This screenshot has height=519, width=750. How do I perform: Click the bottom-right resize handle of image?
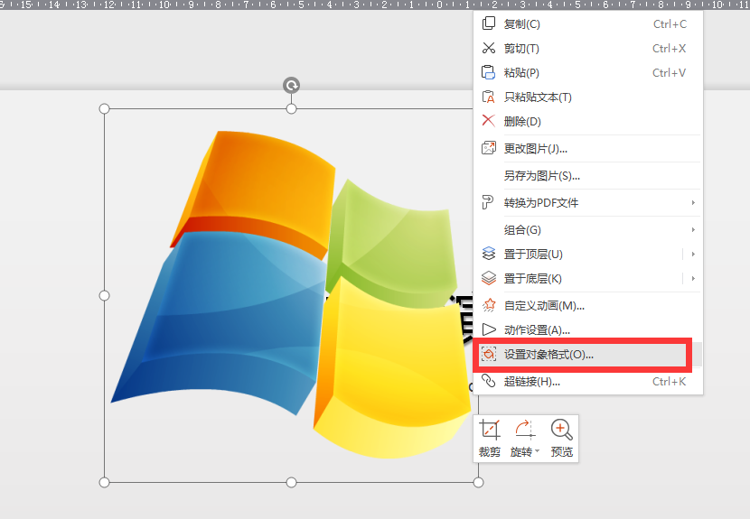pyautogui.click(x=478, y=483)
